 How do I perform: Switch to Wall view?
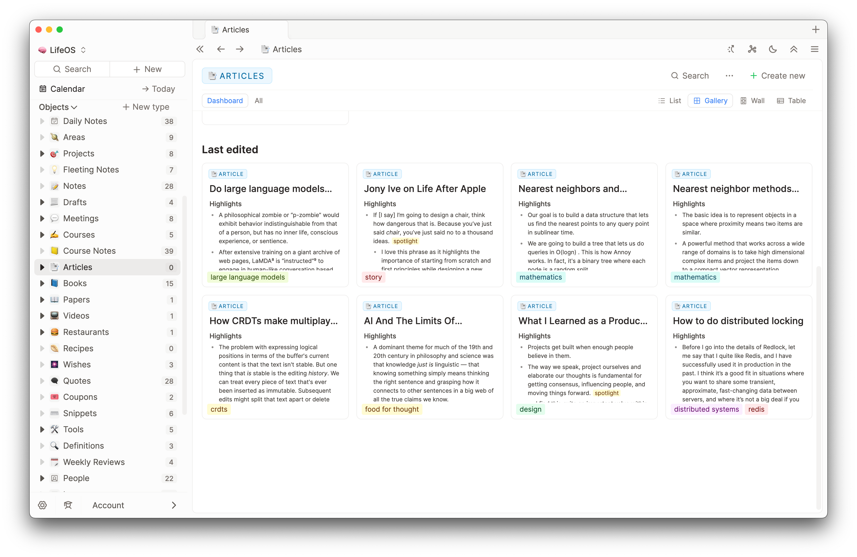click(x=753, y=101)
